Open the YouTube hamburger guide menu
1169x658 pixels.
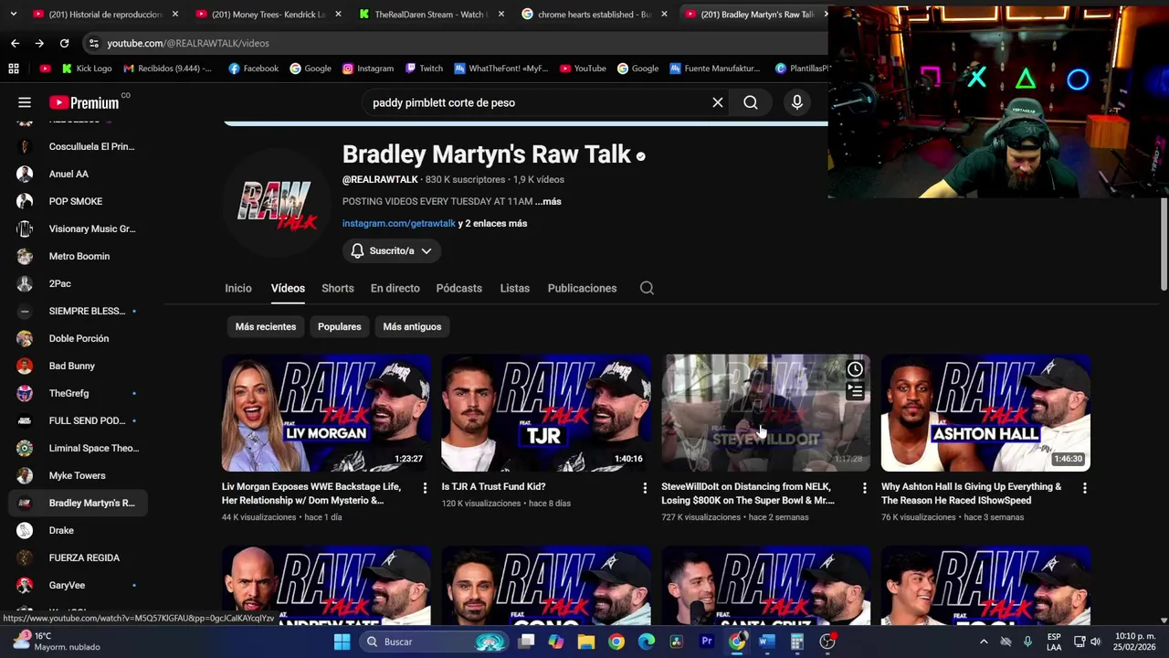(25, 102)
